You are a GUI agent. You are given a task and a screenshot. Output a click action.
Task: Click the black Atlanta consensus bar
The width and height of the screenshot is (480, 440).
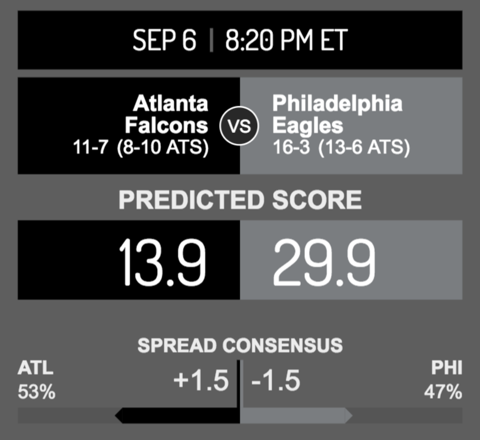coord(178,416)
